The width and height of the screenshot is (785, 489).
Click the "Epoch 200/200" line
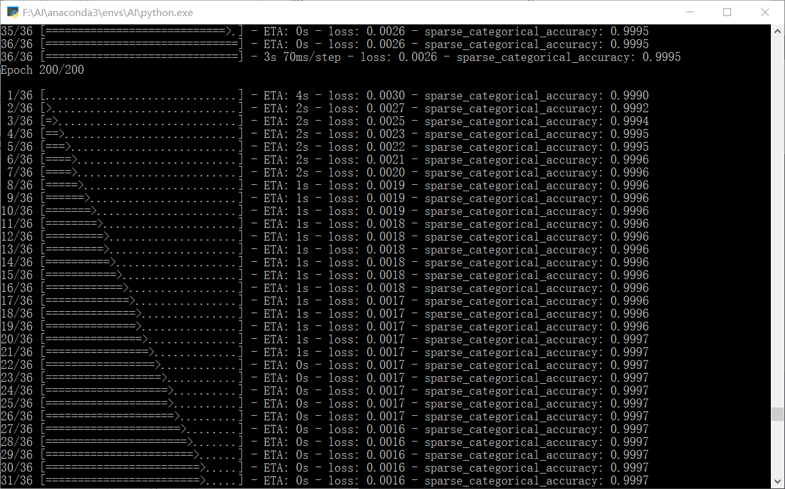(x=42, y=70)
